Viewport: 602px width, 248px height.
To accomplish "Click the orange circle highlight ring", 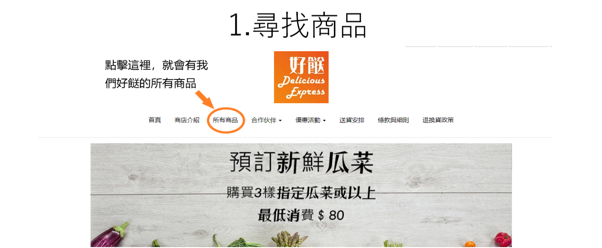I will pos(226,120).
